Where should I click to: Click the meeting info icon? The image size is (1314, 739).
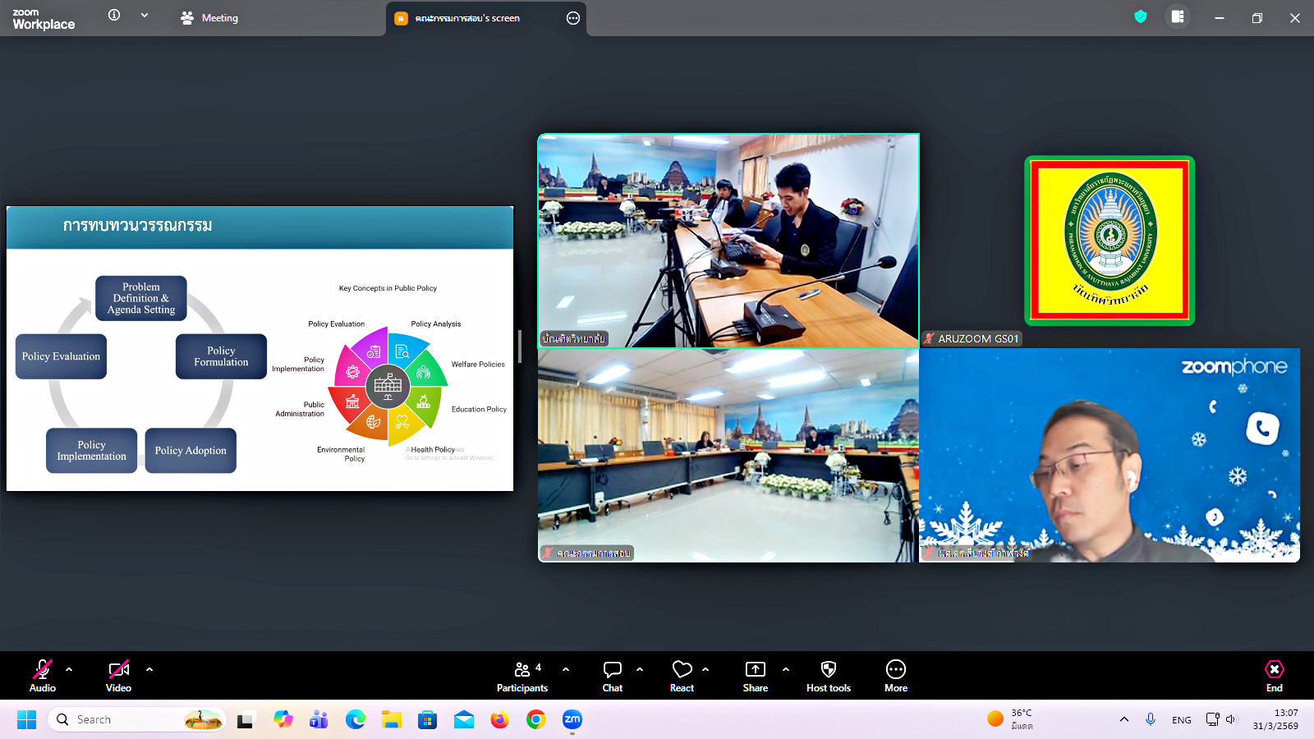[114, 16]
